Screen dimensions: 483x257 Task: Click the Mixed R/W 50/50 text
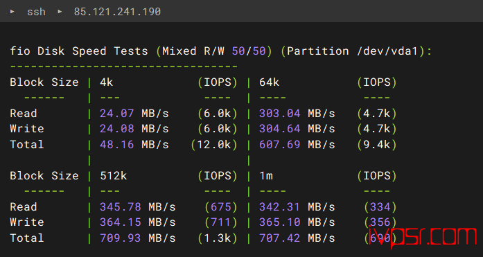pos(214,51)
